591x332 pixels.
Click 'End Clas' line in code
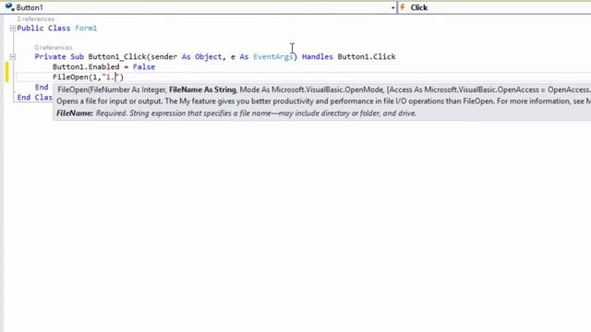pos(35,98)
